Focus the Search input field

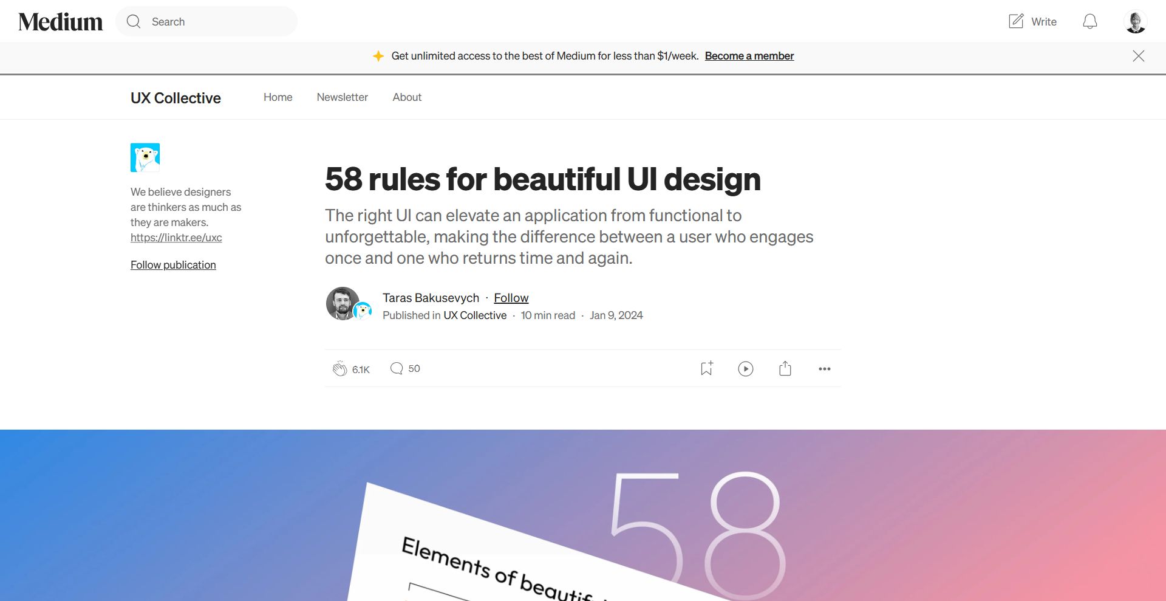[206, 22]
